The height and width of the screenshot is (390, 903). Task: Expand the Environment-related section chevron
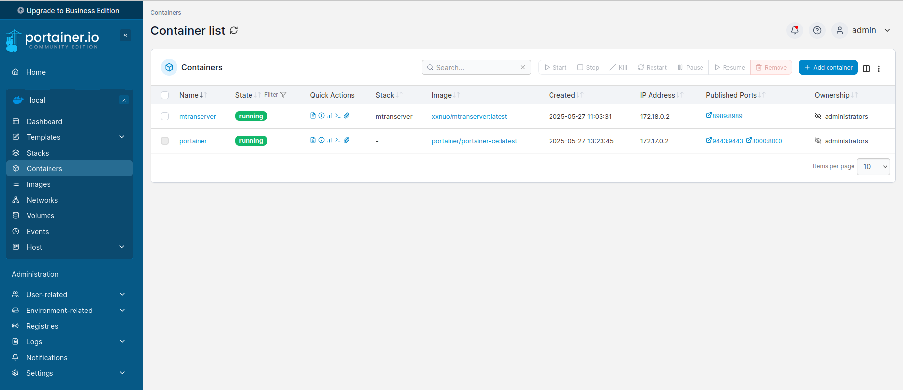pos(122,310)
